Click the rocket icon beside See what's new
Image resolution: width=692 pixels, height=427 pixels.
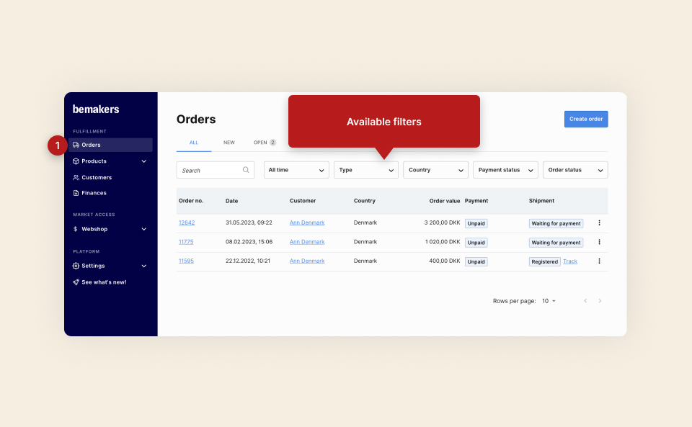[76, 282]
